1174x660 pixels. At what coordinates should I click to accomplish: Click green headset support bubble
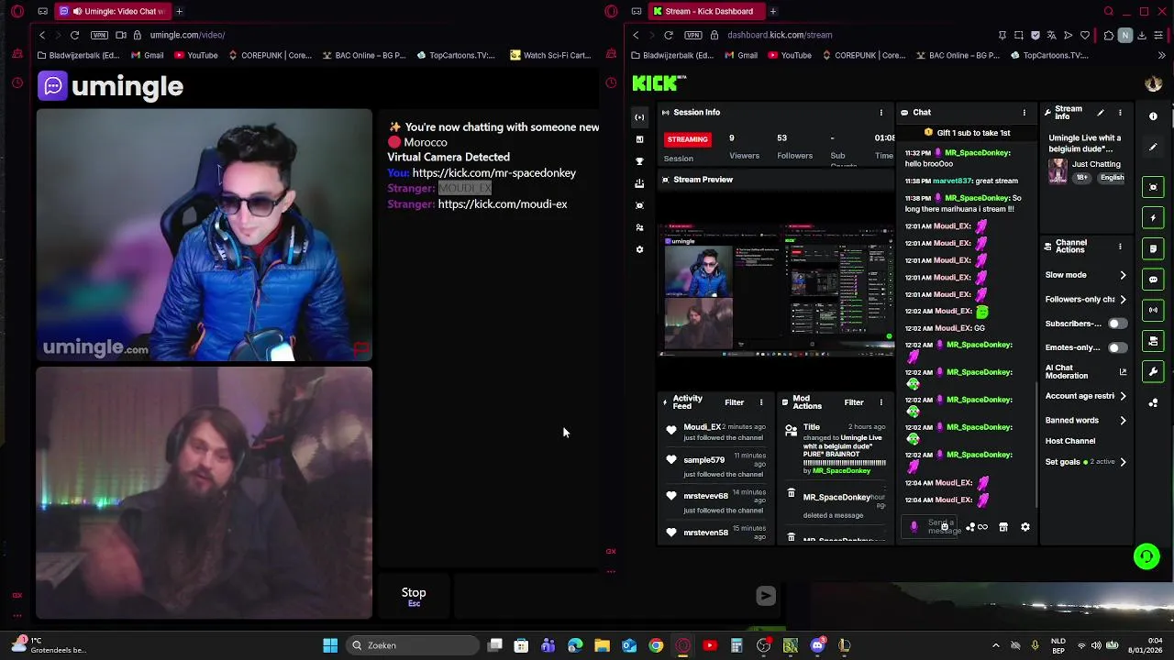tap(1146, 556)
